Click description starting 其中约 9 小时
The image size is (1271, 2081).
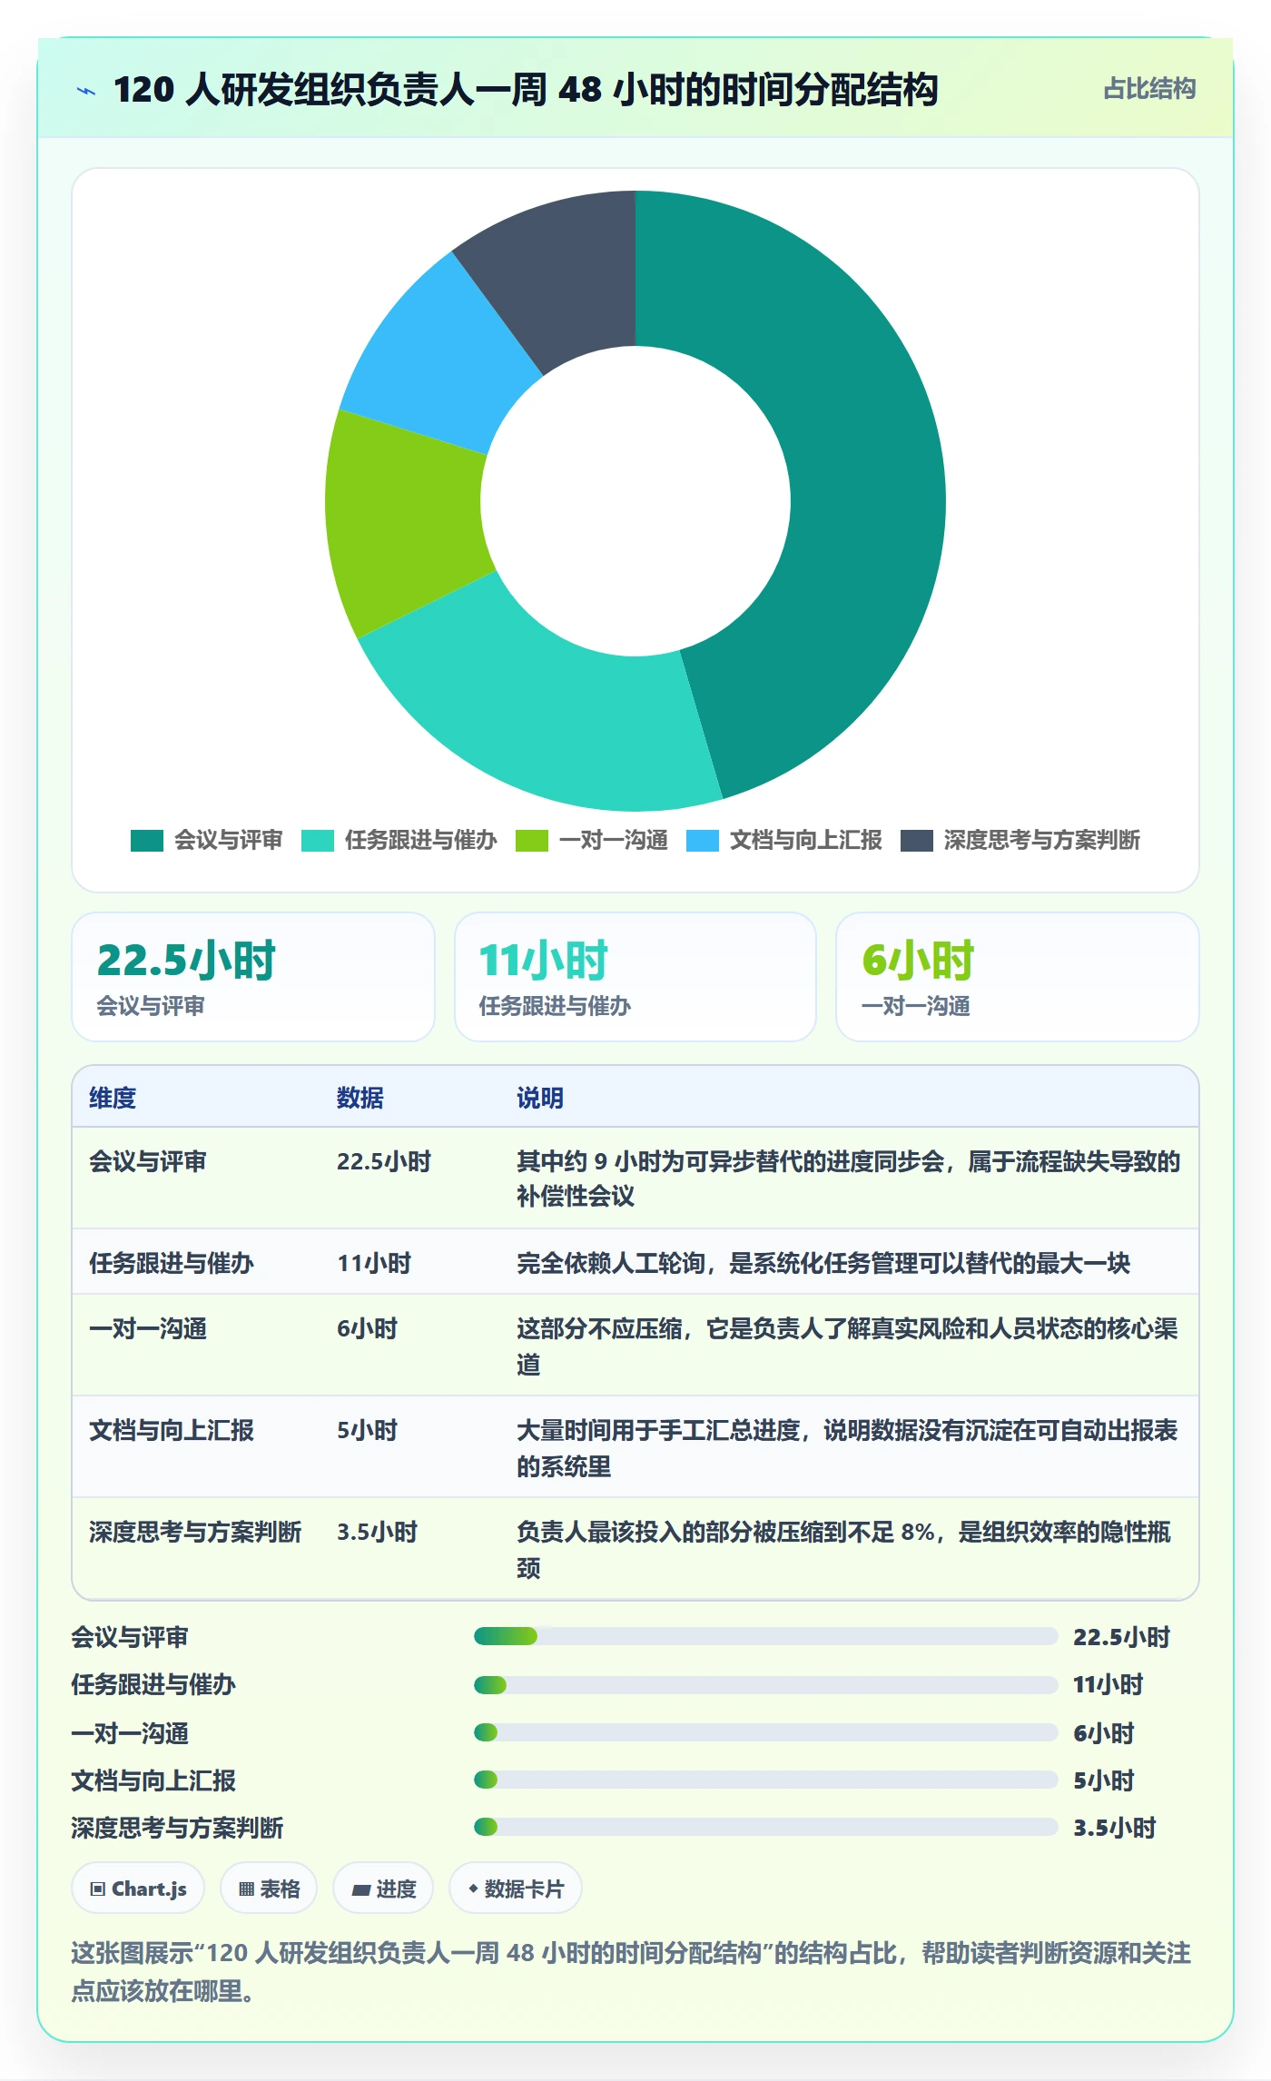[x=849, y=1179]
